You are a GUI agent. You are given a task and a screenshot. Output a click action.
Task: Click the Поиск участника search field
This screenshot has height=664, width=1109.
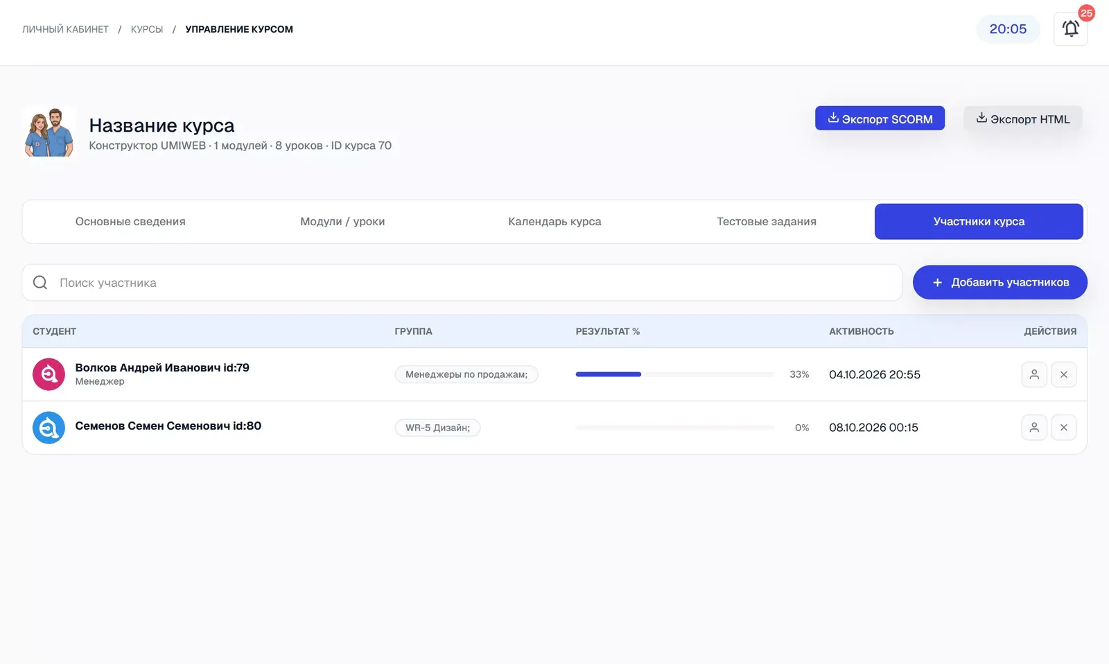pos(462,283)
